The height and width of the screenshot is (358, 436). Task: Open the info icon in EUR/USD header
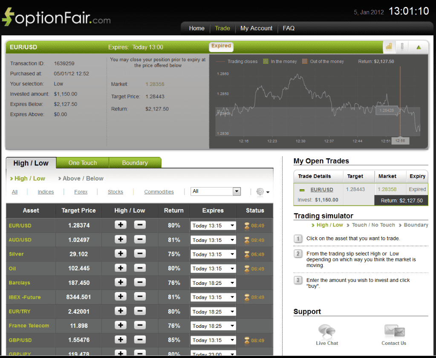(402, 47)
